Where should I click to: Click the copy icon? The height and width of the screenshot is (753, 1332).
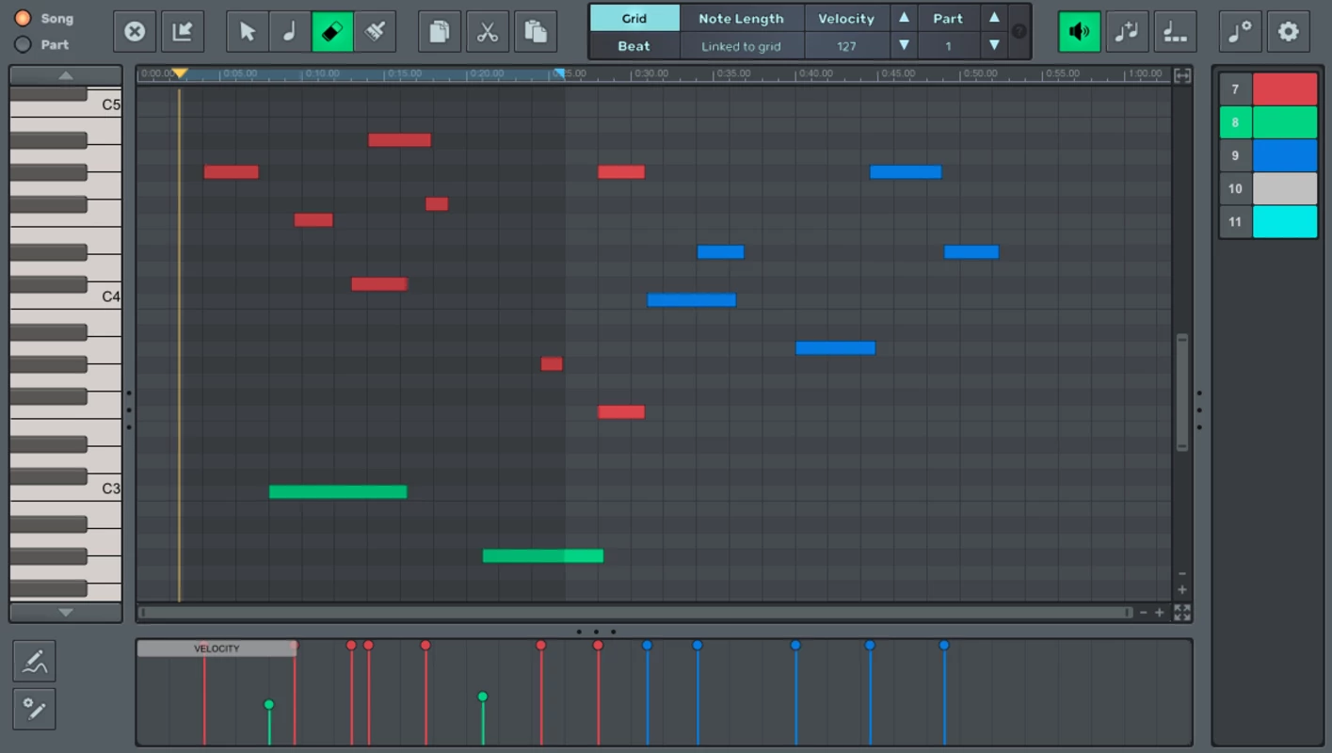(439, 32)
